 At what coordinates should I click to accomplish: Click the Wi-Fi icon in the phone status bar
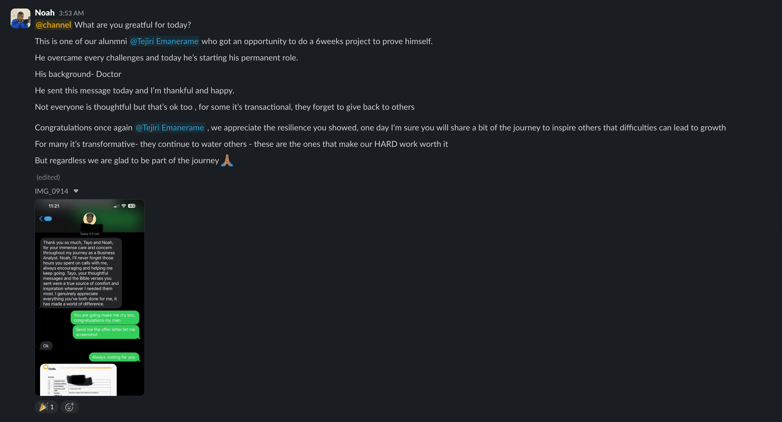(124, 206)
